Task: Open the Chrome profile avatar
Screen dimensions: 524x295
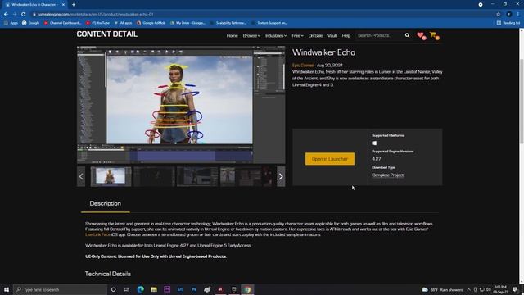Action: (x=508, y=15)
